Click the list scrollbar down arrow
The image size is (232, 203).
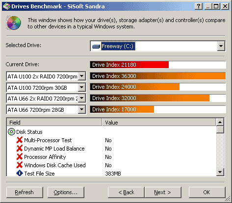(x=220, y=172)
